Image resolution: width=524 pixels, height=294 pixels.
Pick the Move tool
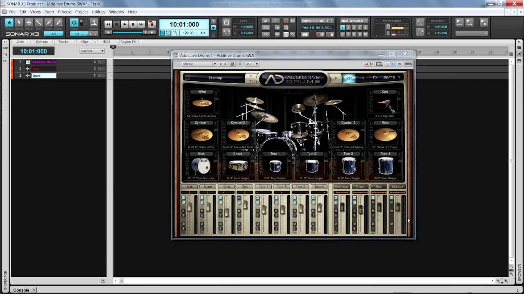pyautogui.click(x=29, y=23)
